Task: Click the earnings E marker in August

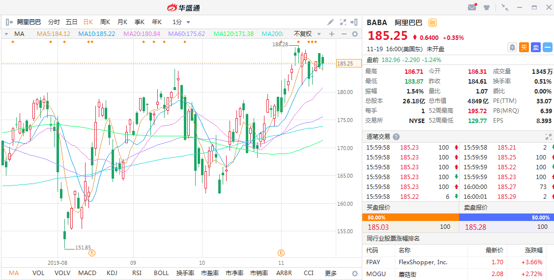Action: point(92,253)
